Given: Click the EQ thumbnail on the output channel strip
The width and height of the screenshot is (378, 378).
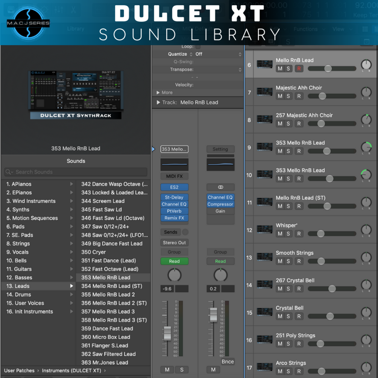Looking at the screenshot, I should 220,165.
